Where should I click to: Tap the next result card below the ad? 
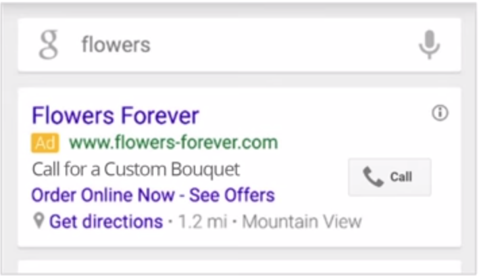pos(239,268)
